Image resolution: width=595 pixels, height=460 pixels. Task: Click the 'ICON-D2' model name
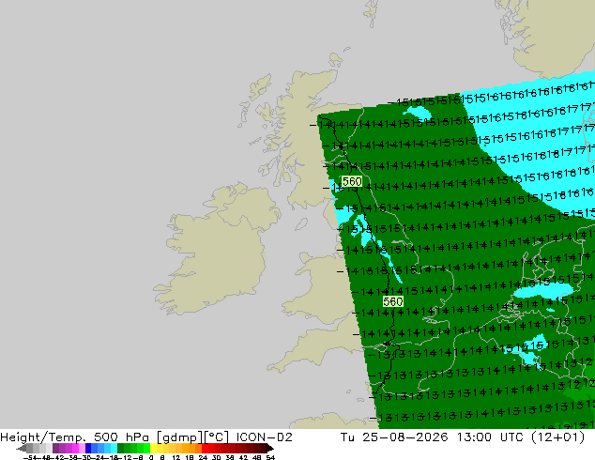(x=264, y=437)
